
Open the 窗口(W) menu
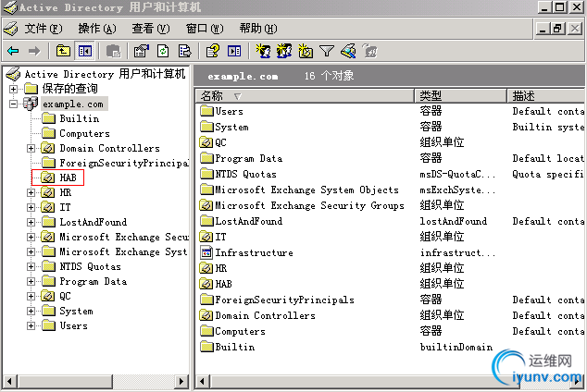point(205,29)
